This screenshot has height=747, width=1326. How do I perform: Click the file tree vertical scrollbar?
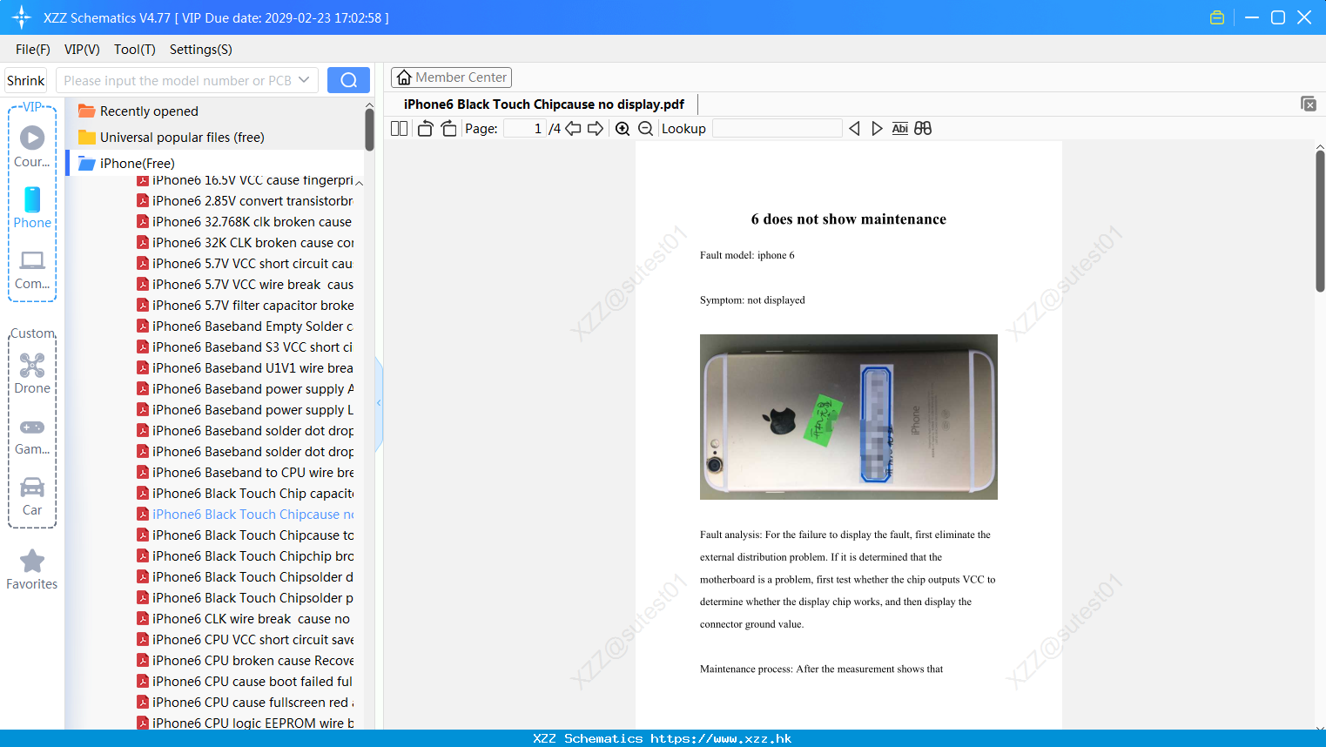[x=369, y=129]
